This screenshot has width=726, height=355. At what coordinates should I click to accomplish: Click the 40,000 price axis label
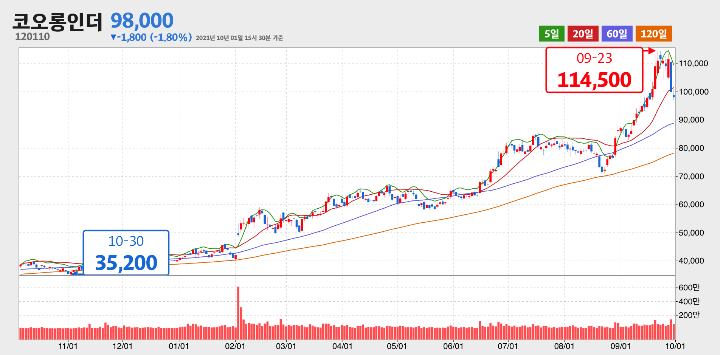pyautogui.click(x=691, y=261)
